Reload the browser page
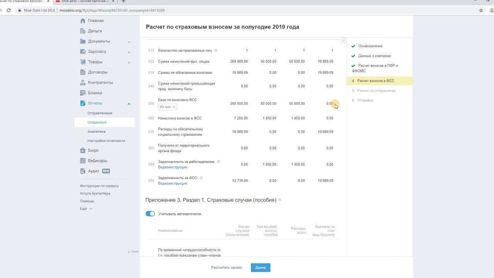494x278 pixels. tap(9, 10)
